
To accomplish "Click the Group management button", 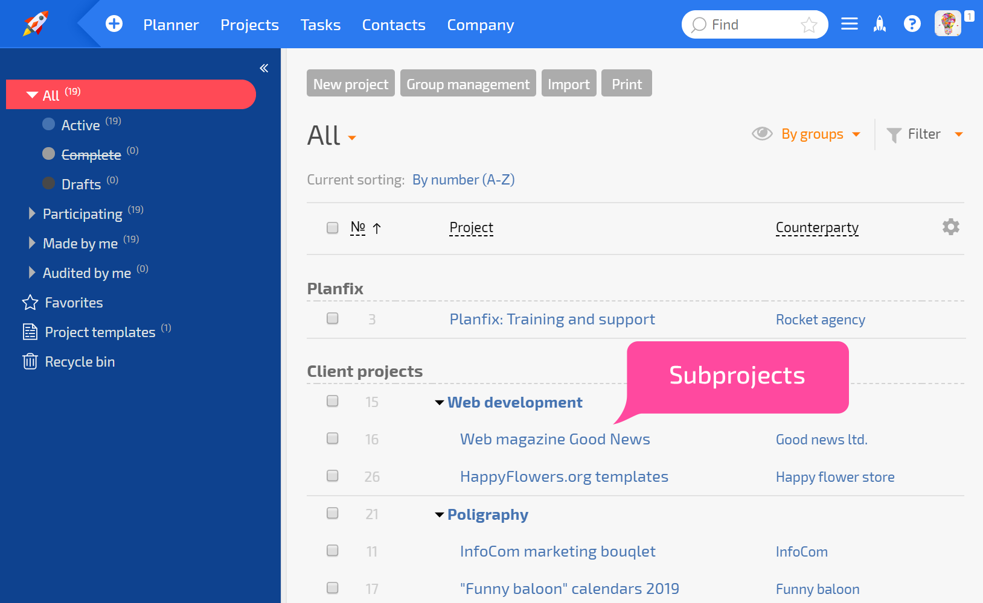I will (468, 83).
